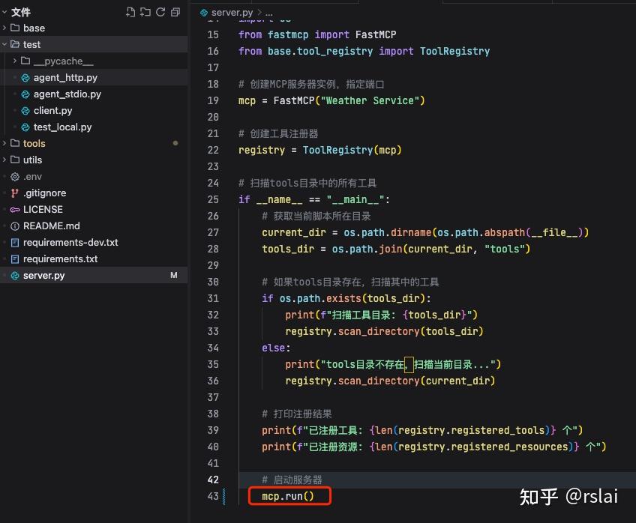
Task: Click the open folder icon of test
Action: [x=15, y=43]
